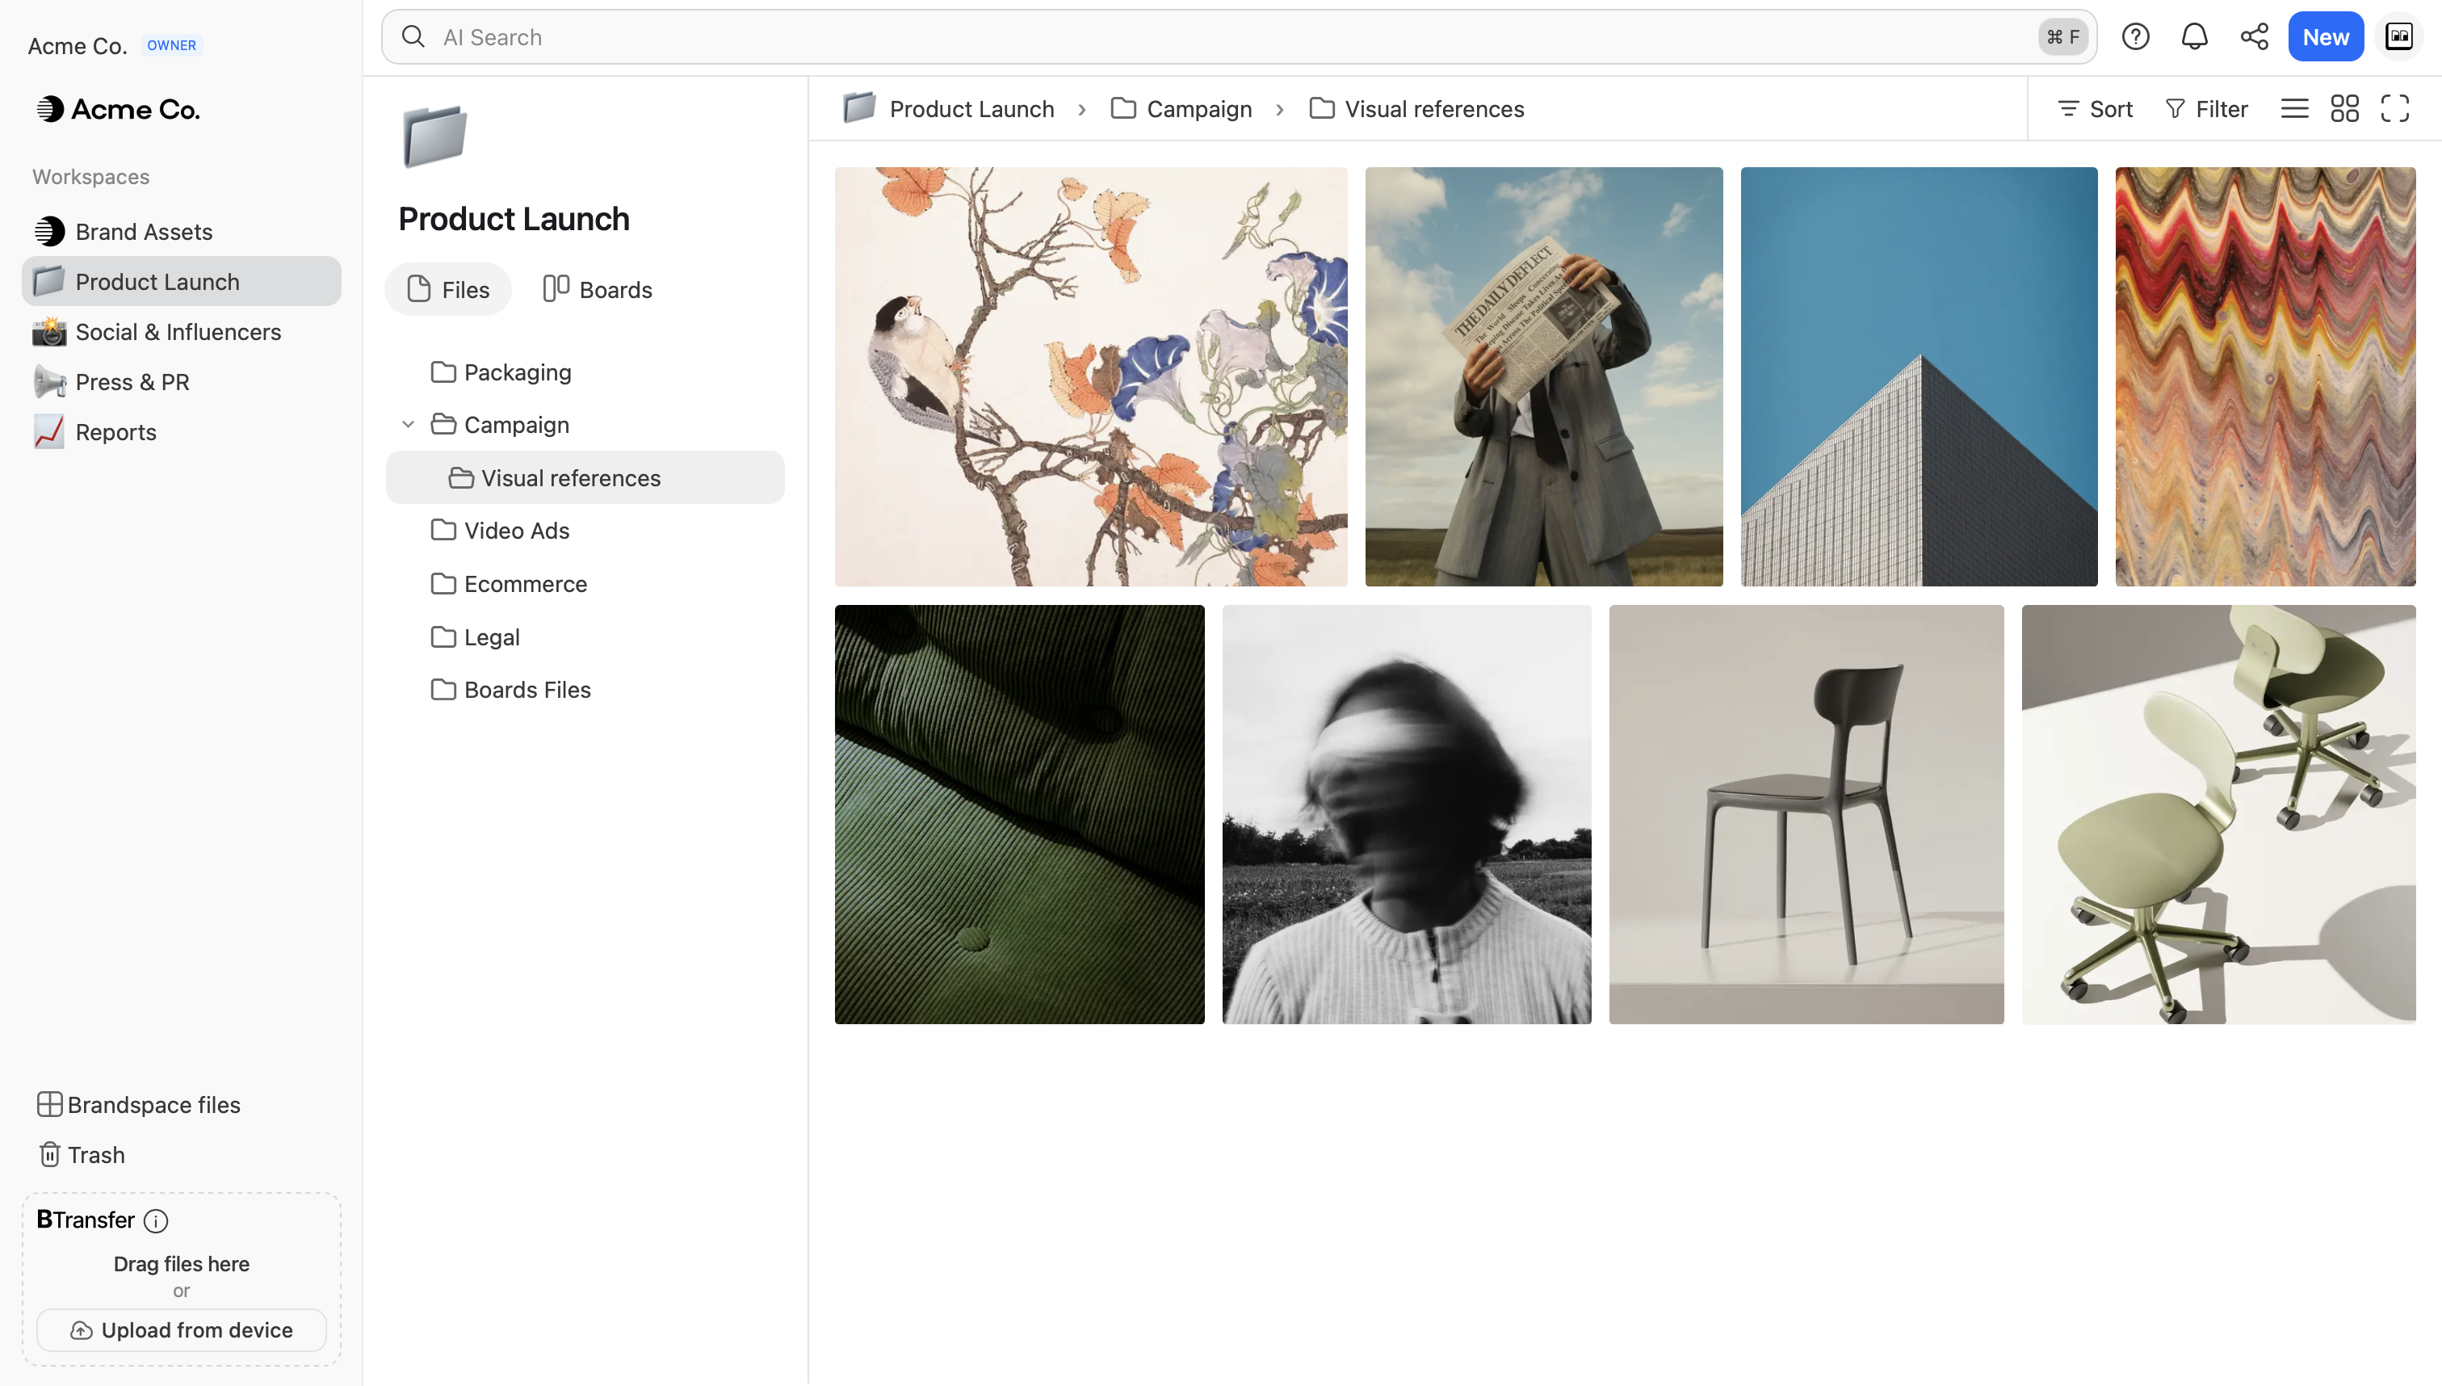Click Upload from device button
This screenshot has width=2442, height=1386.
click(x=181, y=1329)
